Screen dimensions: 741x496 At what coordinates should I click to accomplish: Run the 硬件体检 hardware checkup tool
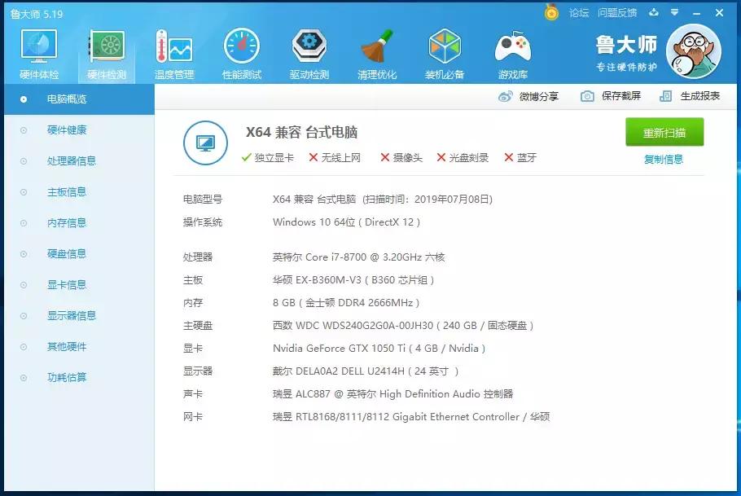(x=37, y=50)
